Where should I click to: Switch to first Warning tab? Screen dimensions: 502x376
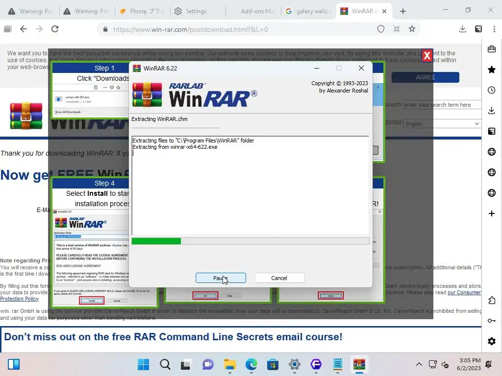click(x=31, y=11)
